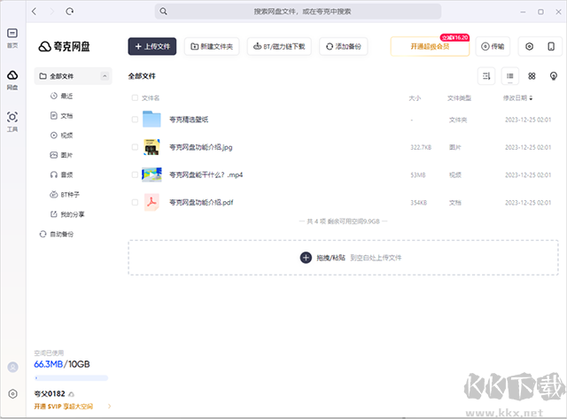
Task: Open file name 夸克网盘能干什么？.mp4
Action: click(x=206, y=175)
